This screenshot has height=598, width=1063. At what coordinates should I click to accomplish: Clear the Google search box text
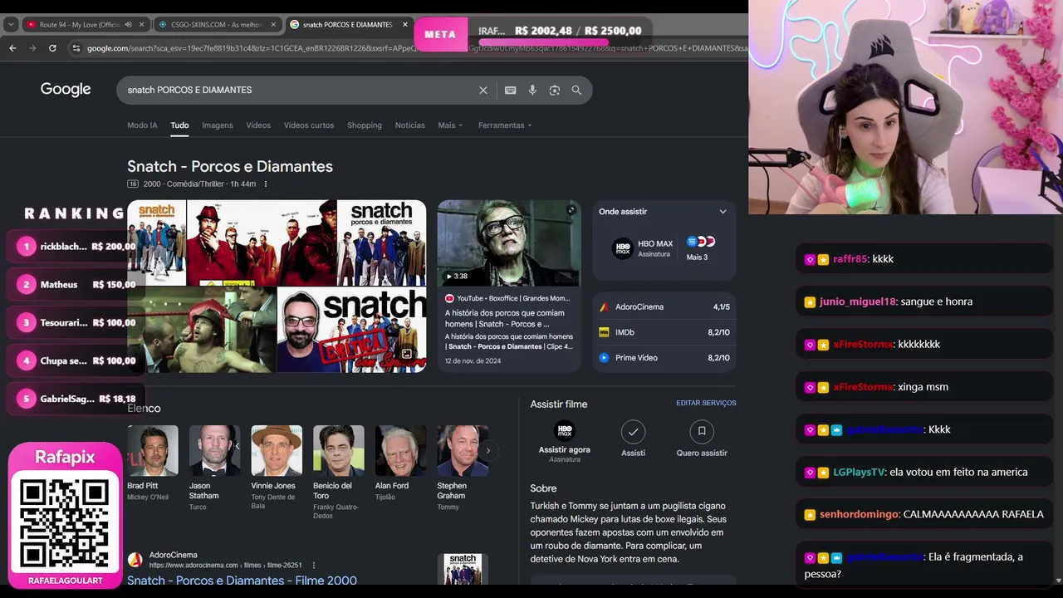(x=483, y=91)
